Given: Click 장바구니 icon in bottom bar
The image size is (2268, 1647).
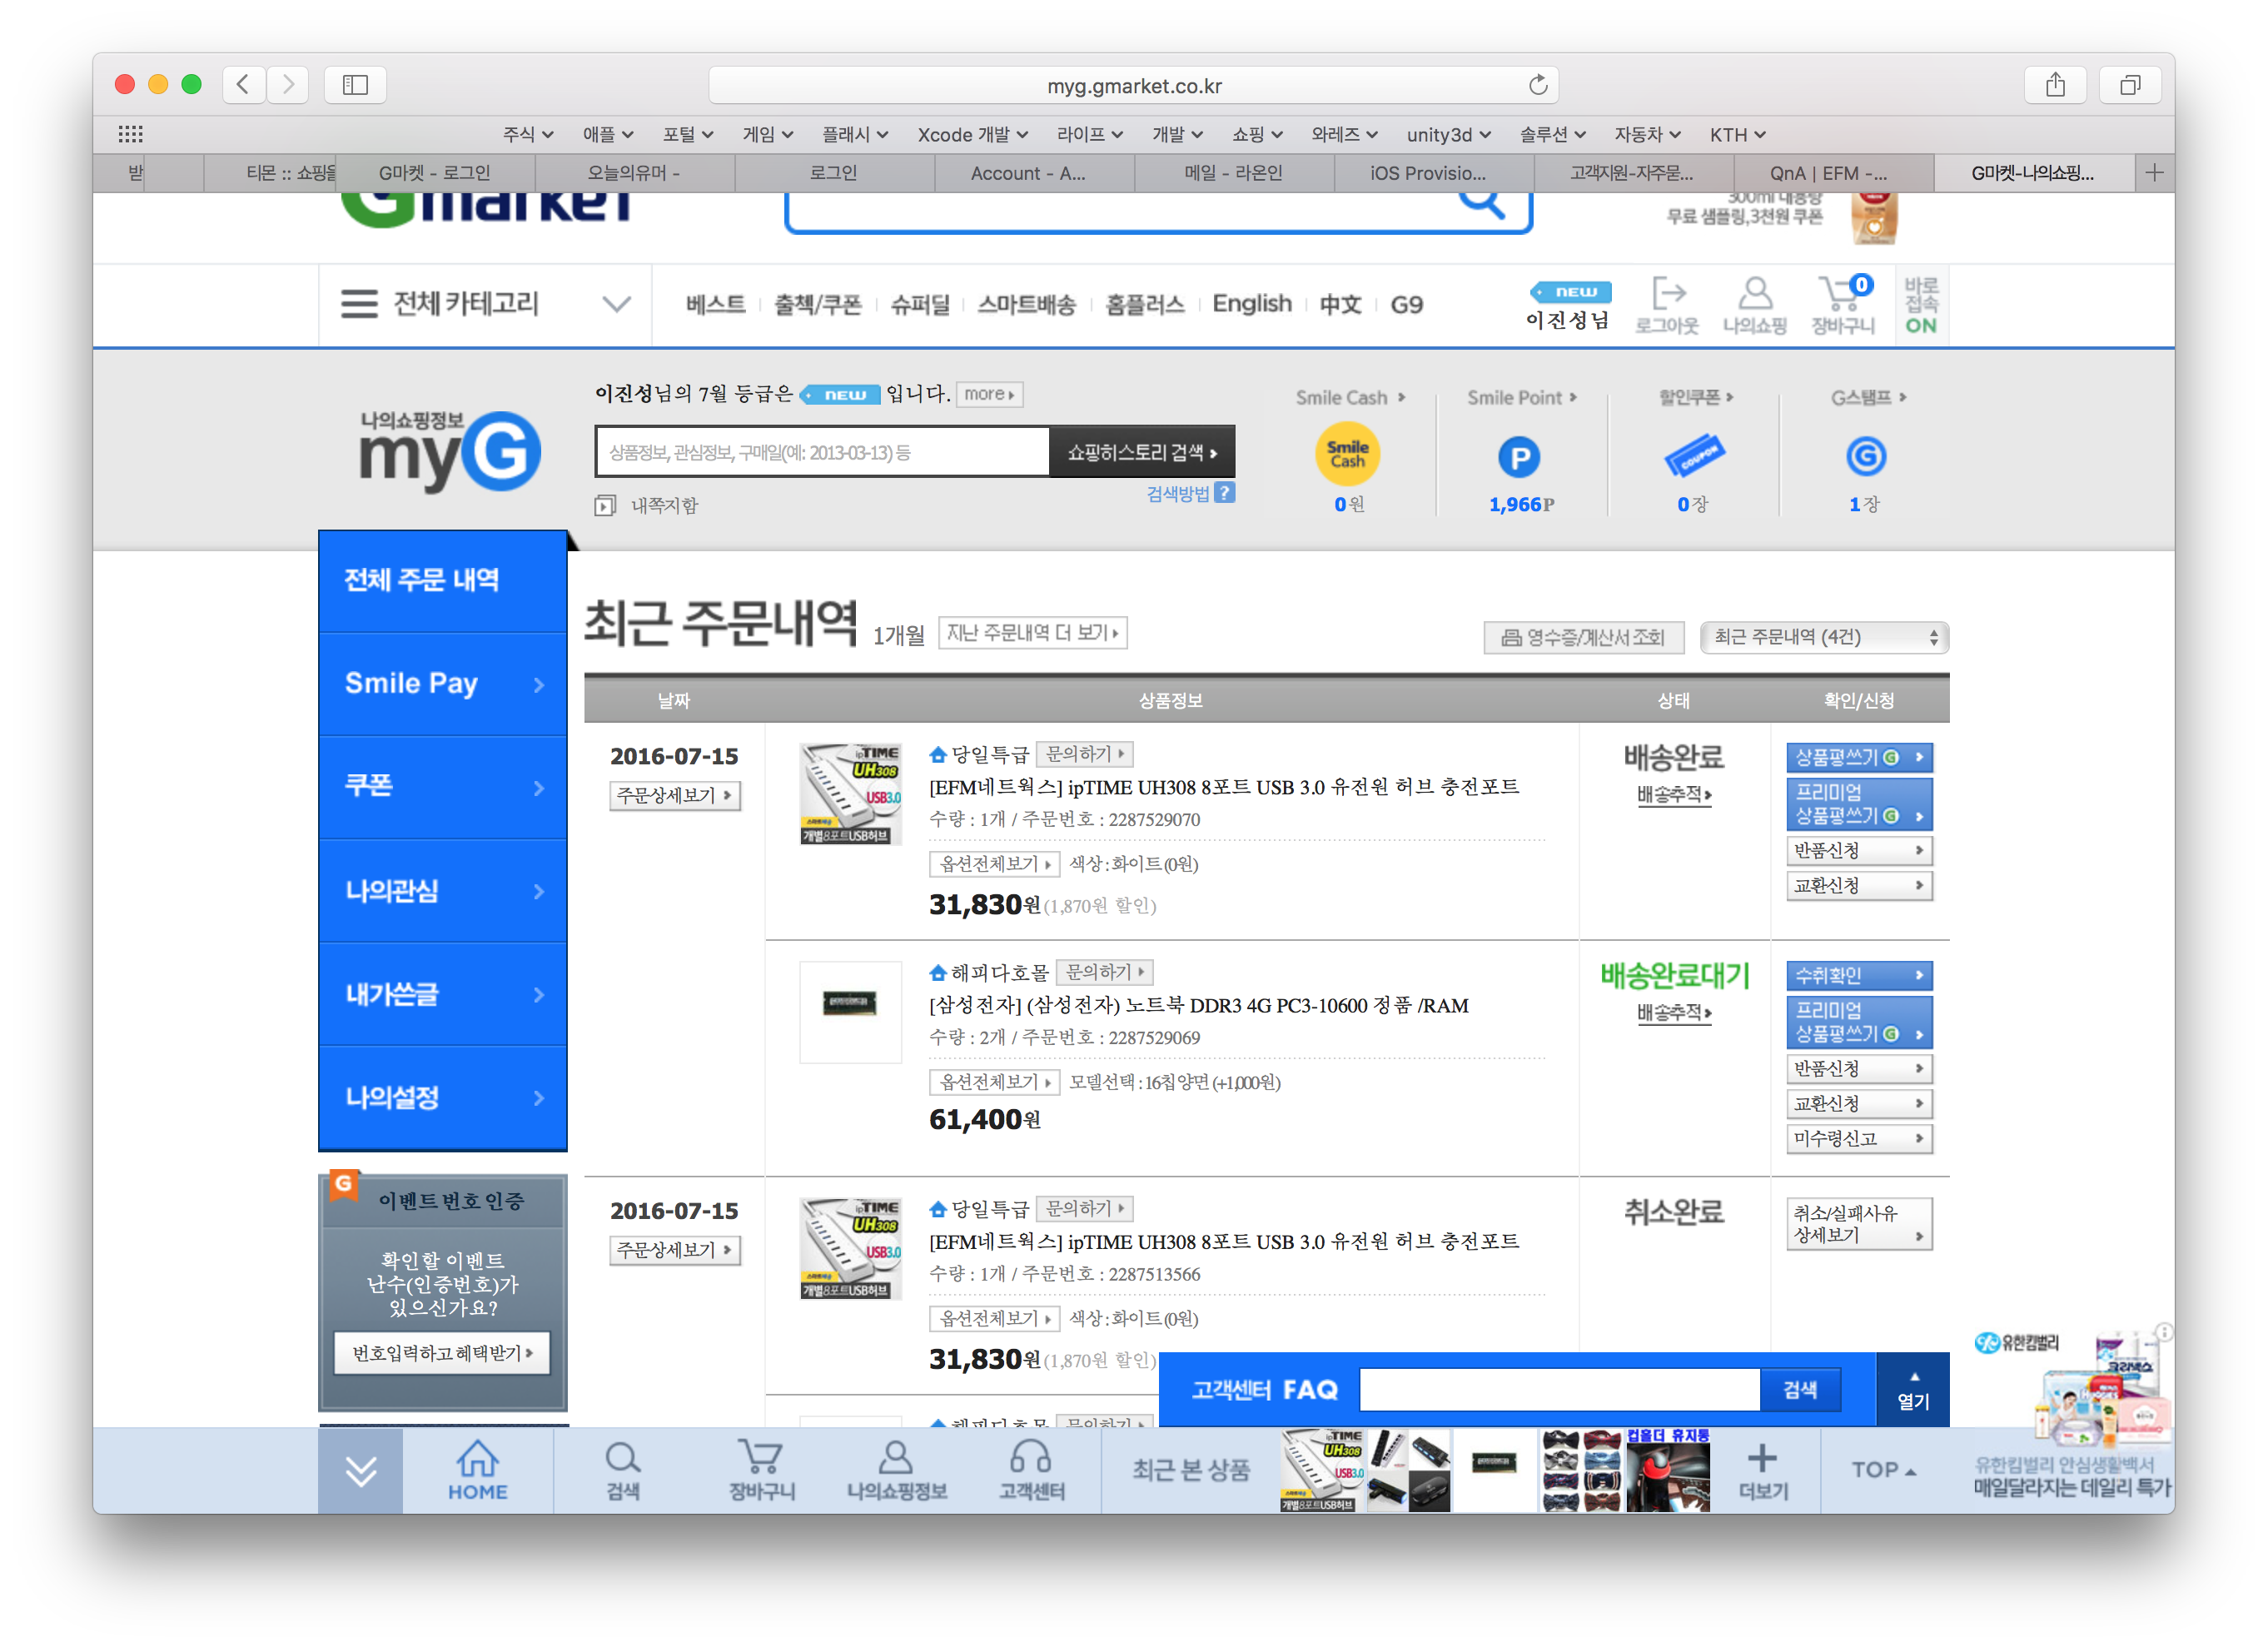Looking at the screenshot, I should click(x=761, y=1470).
